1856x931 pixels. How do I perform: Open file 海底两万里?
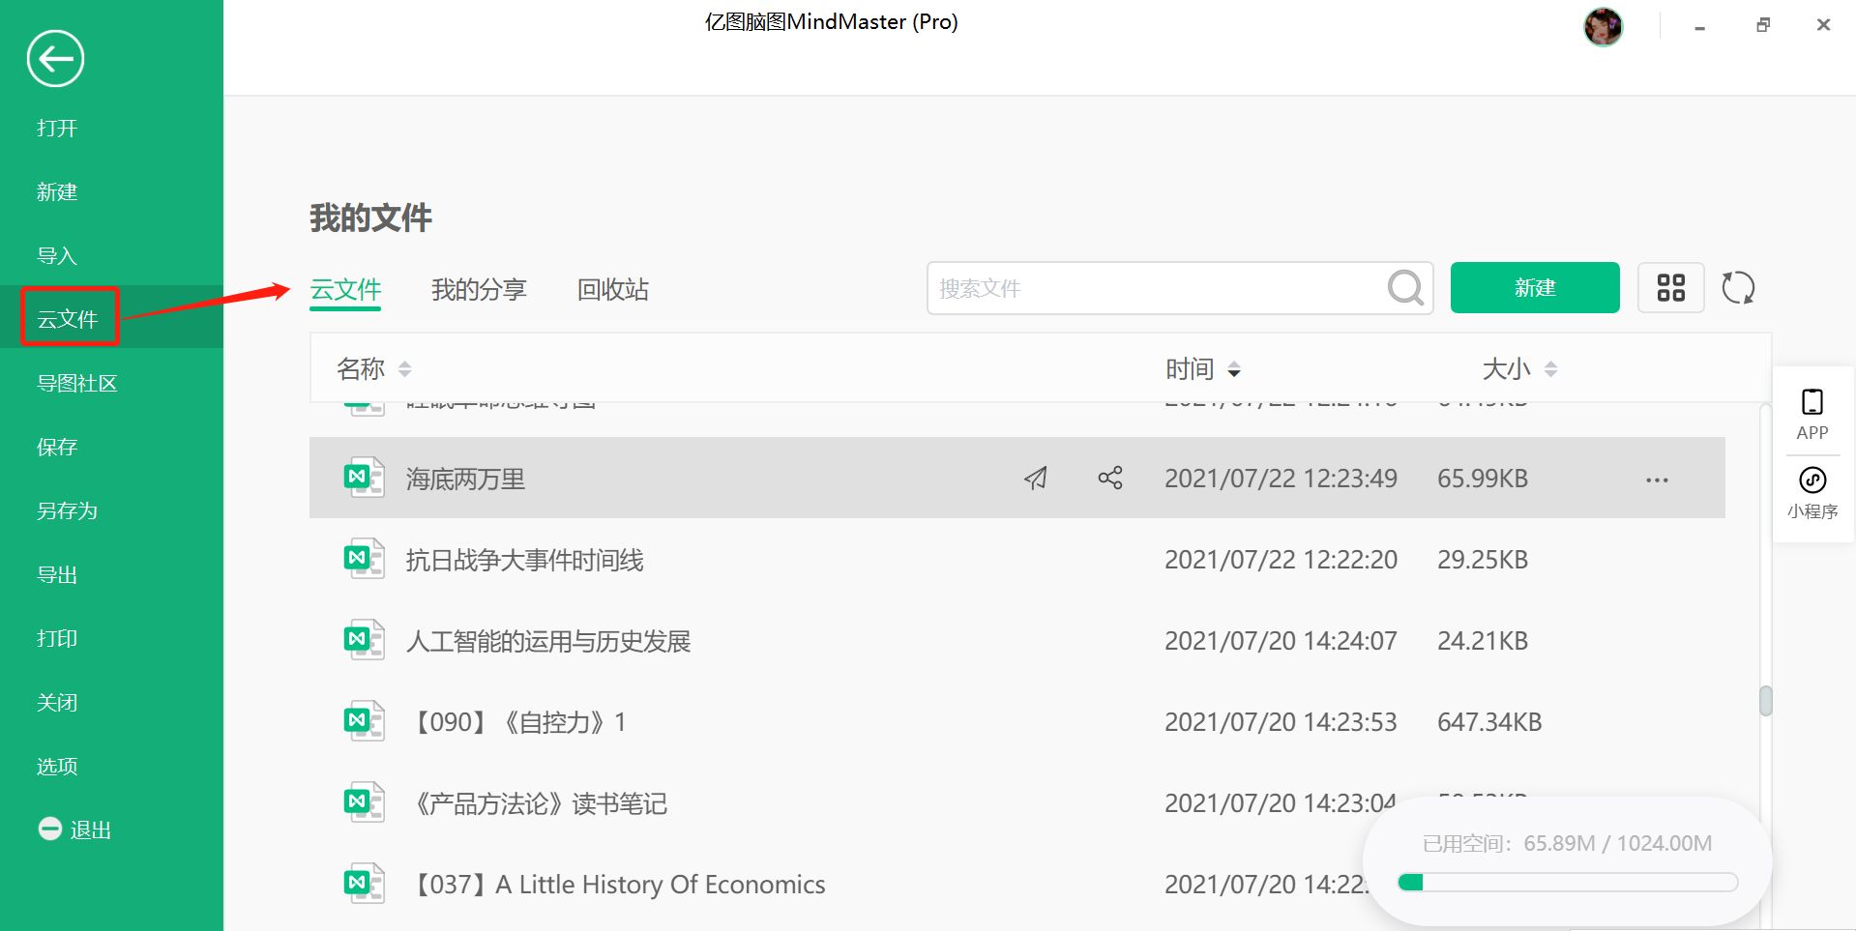465,479
